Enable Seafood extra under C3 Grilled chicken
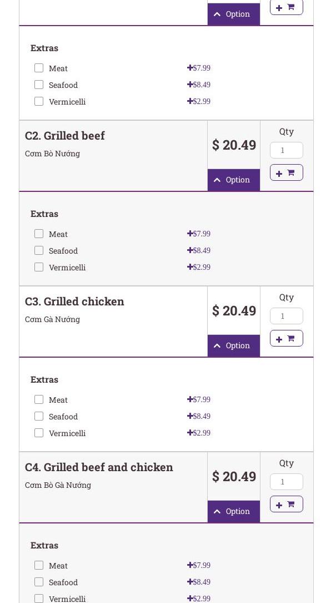The width and height of the screenshot is (336, 603). 39,416
